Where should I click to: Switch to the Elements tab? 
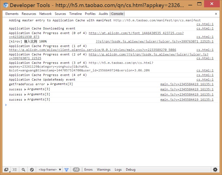point(12,14)
